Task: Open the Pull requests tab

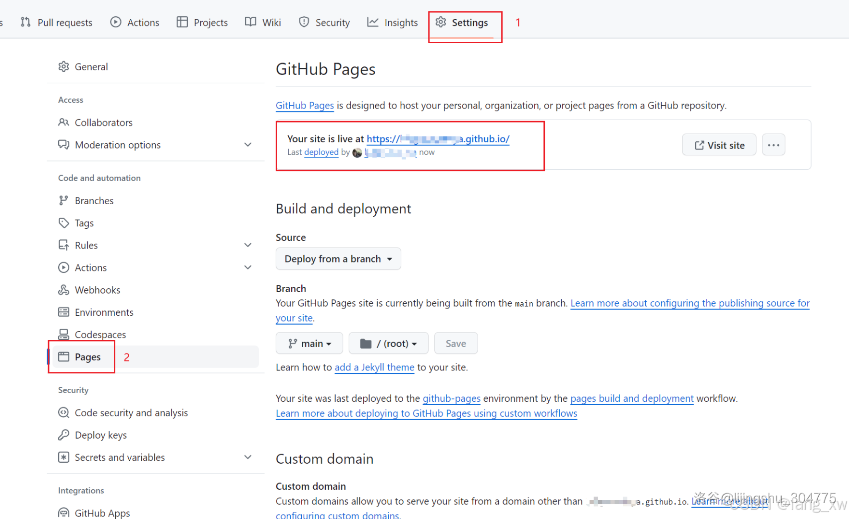Action: 56,23
